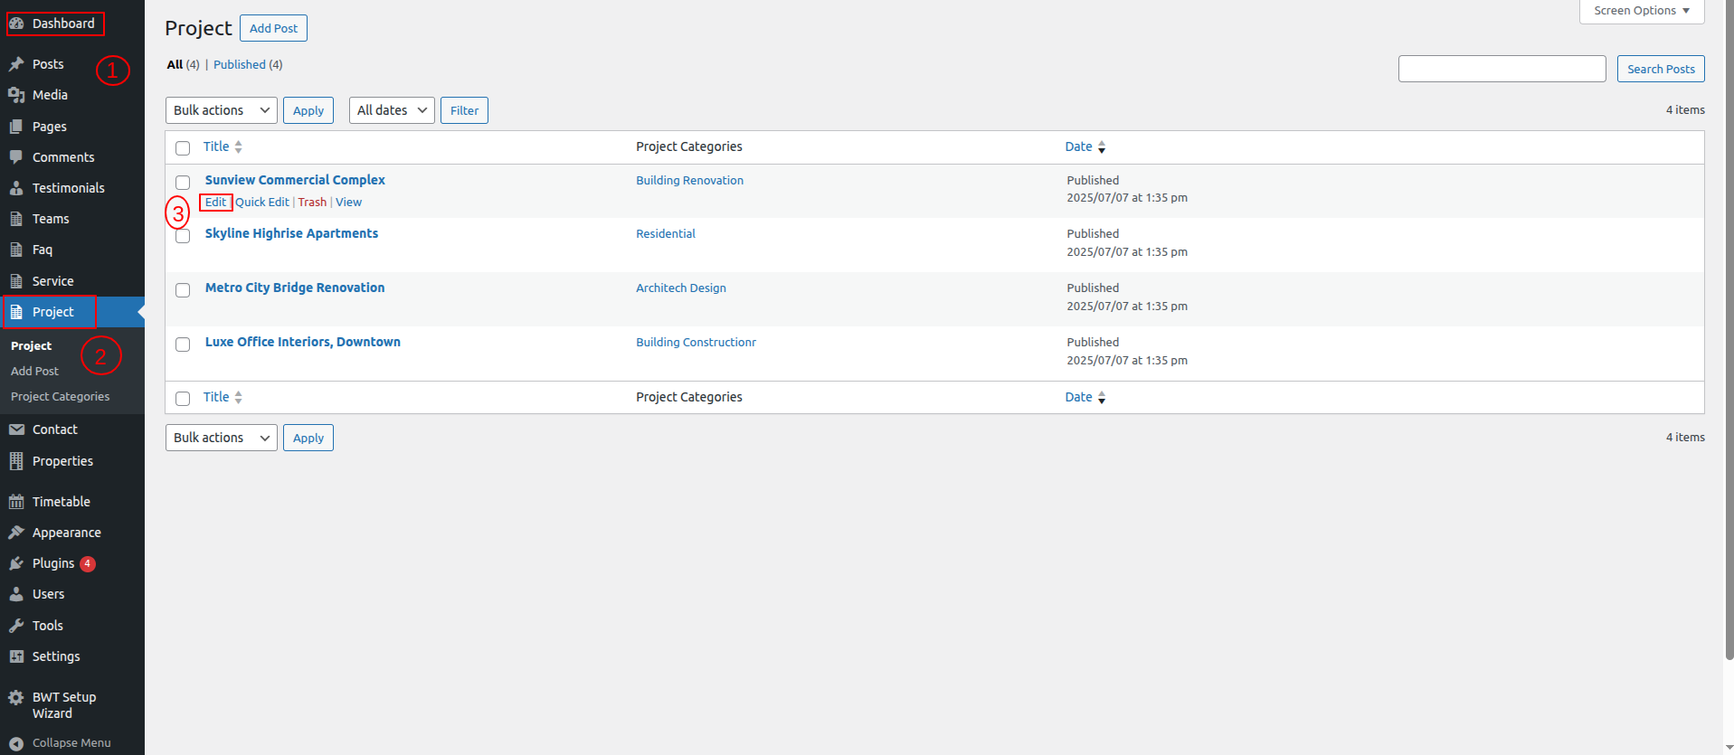Click the Collapse Menu arrow icon
This screenshot has width=1734, height=755.
tap(16, 743)
